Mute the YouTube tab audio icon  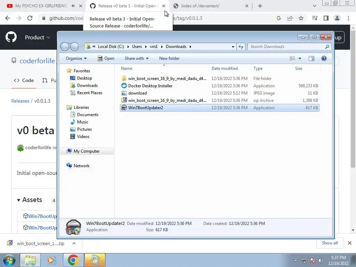click(x=73, y=6)
